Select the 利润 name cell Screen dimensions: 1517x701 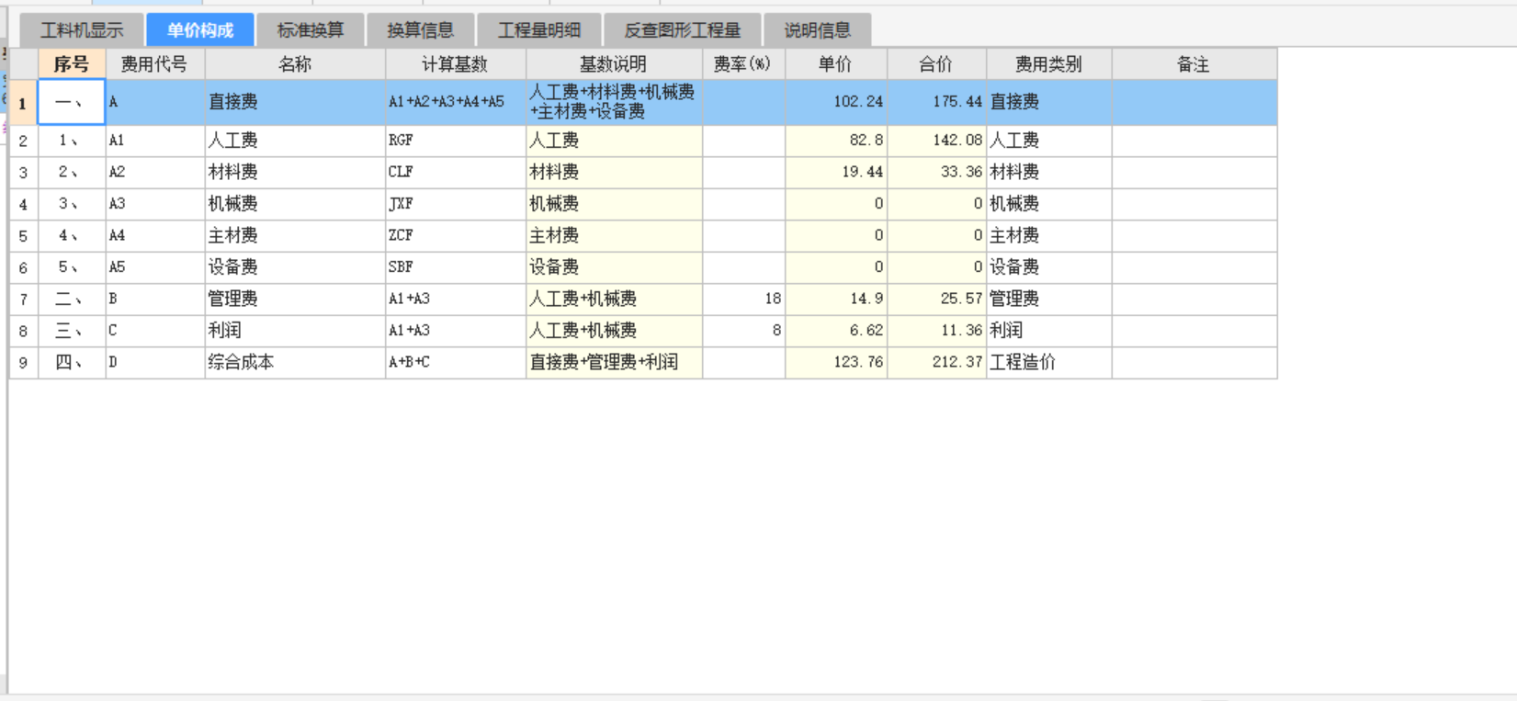(x=295, y=331)
